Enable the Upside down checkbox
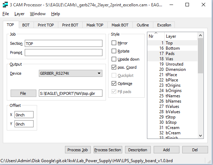This screenshot has height=165, width=213. tap(114, 59)
